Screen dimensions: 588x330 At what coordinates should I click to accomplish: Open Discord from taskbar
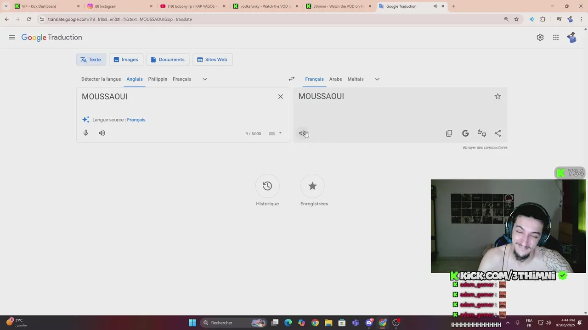(x=369, y=323)
